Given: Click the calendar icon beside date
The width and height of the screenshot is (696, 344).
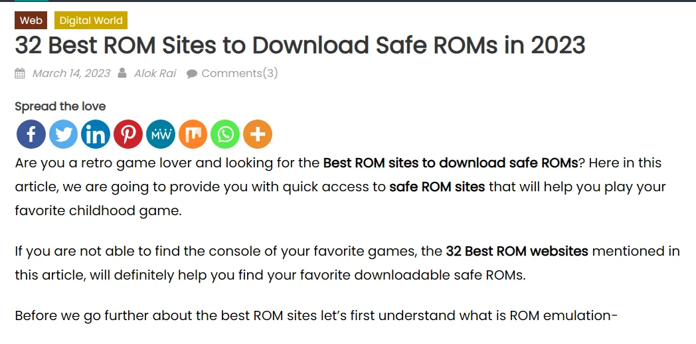Looking at the screenshot, I should 20,74.
